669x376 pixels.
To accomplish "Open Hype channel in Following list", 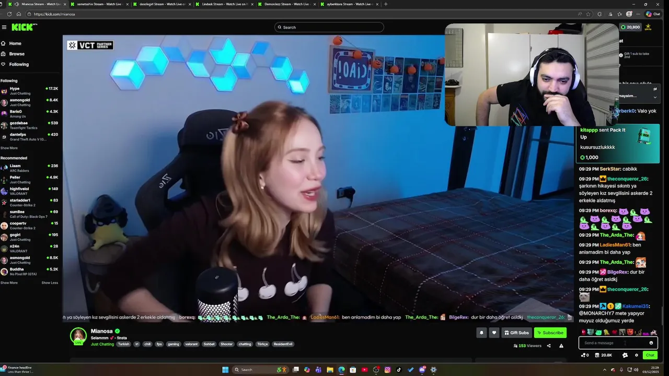I will (29, 91).
